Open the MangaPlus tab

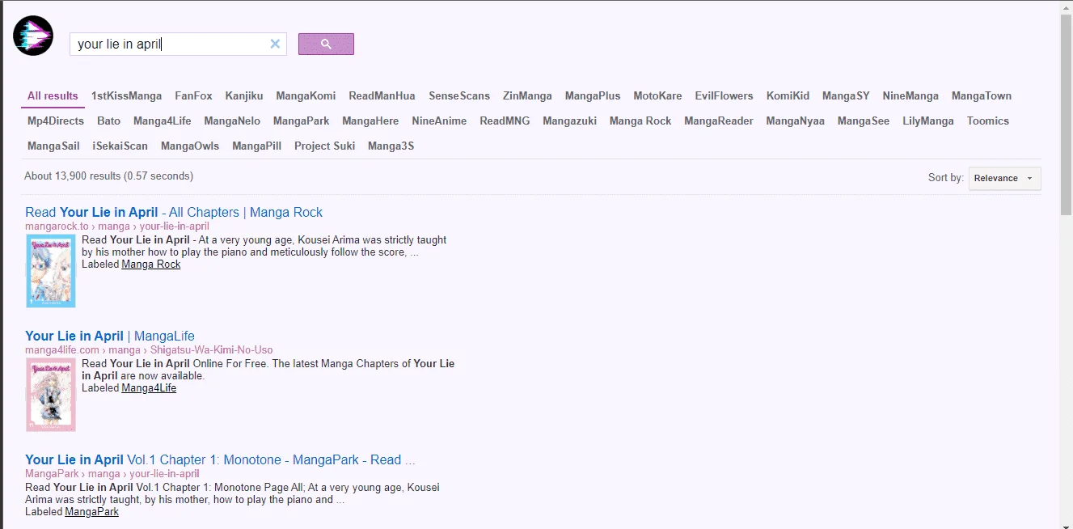pos(593,95)
